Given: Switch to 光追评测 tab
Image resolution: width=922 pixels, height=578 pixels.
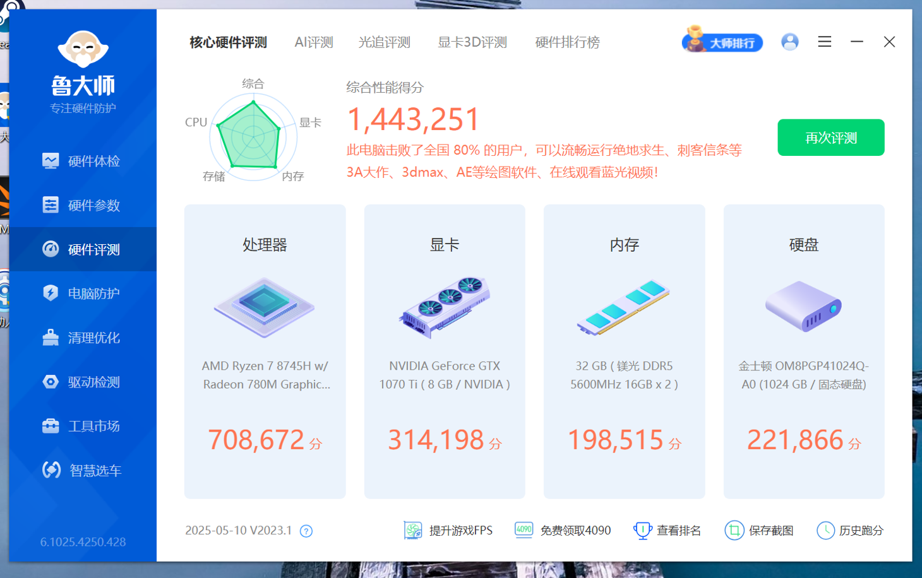Looking at the screenshot, I should [x=385, y=42].
